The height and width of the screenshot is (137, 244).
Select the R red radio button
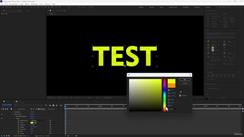(169, 100)
